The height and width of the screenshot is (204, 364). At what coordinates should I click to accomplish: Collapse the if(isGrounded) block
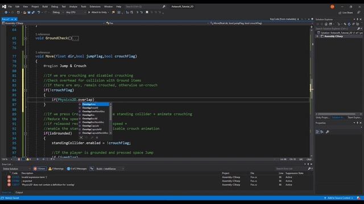(x=26, y=134)
